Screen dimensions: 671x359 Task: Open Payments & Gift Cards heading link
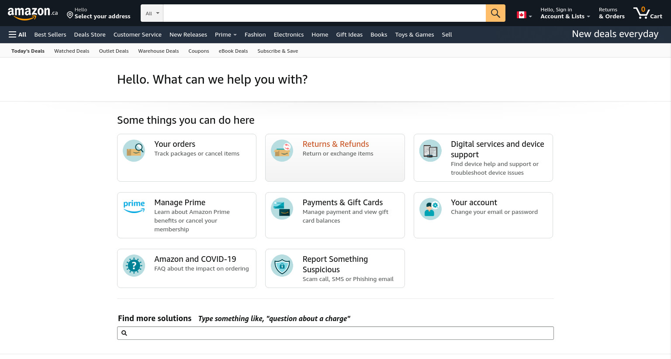(x=342, y=203)
